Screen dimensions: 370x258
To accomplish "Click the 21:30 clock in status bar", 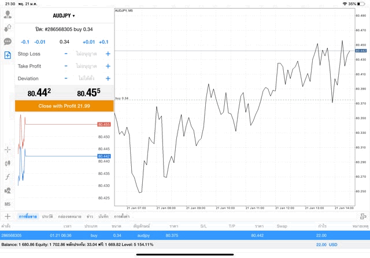I will pos(10,4).
